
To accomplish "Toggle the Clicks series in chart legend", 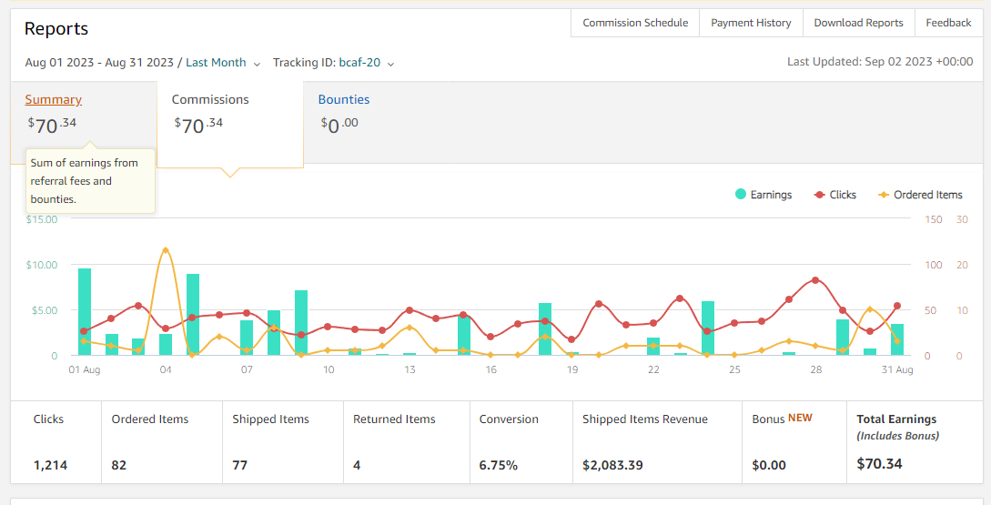I will click(x=835, y=195).
